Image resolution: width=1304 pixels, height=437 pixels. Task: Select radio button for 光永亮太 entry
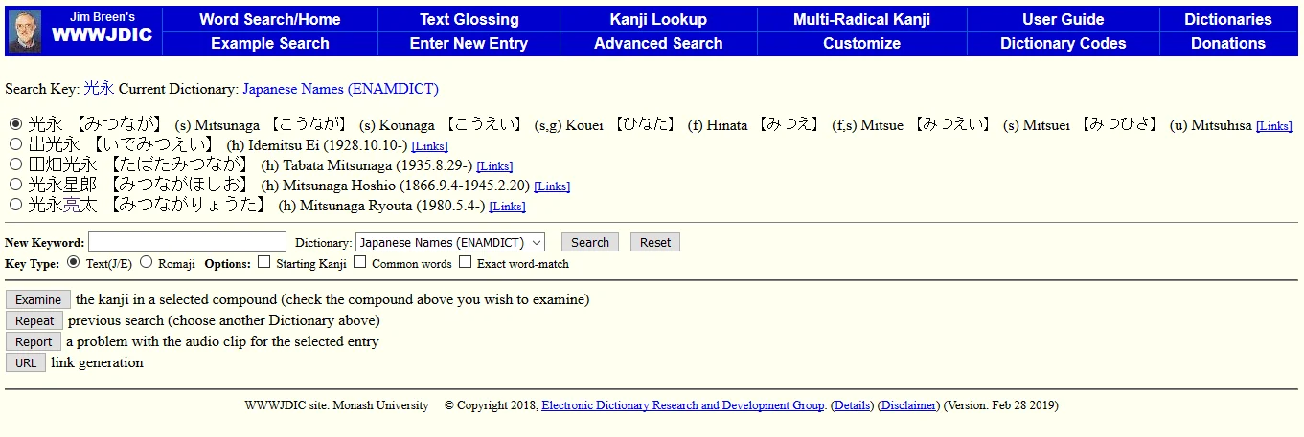click(15, 205)
